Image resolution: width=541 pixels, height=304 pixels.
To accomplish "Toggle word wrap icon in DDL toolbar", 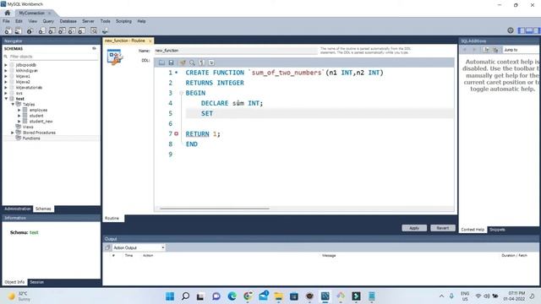I will [211, 62].
